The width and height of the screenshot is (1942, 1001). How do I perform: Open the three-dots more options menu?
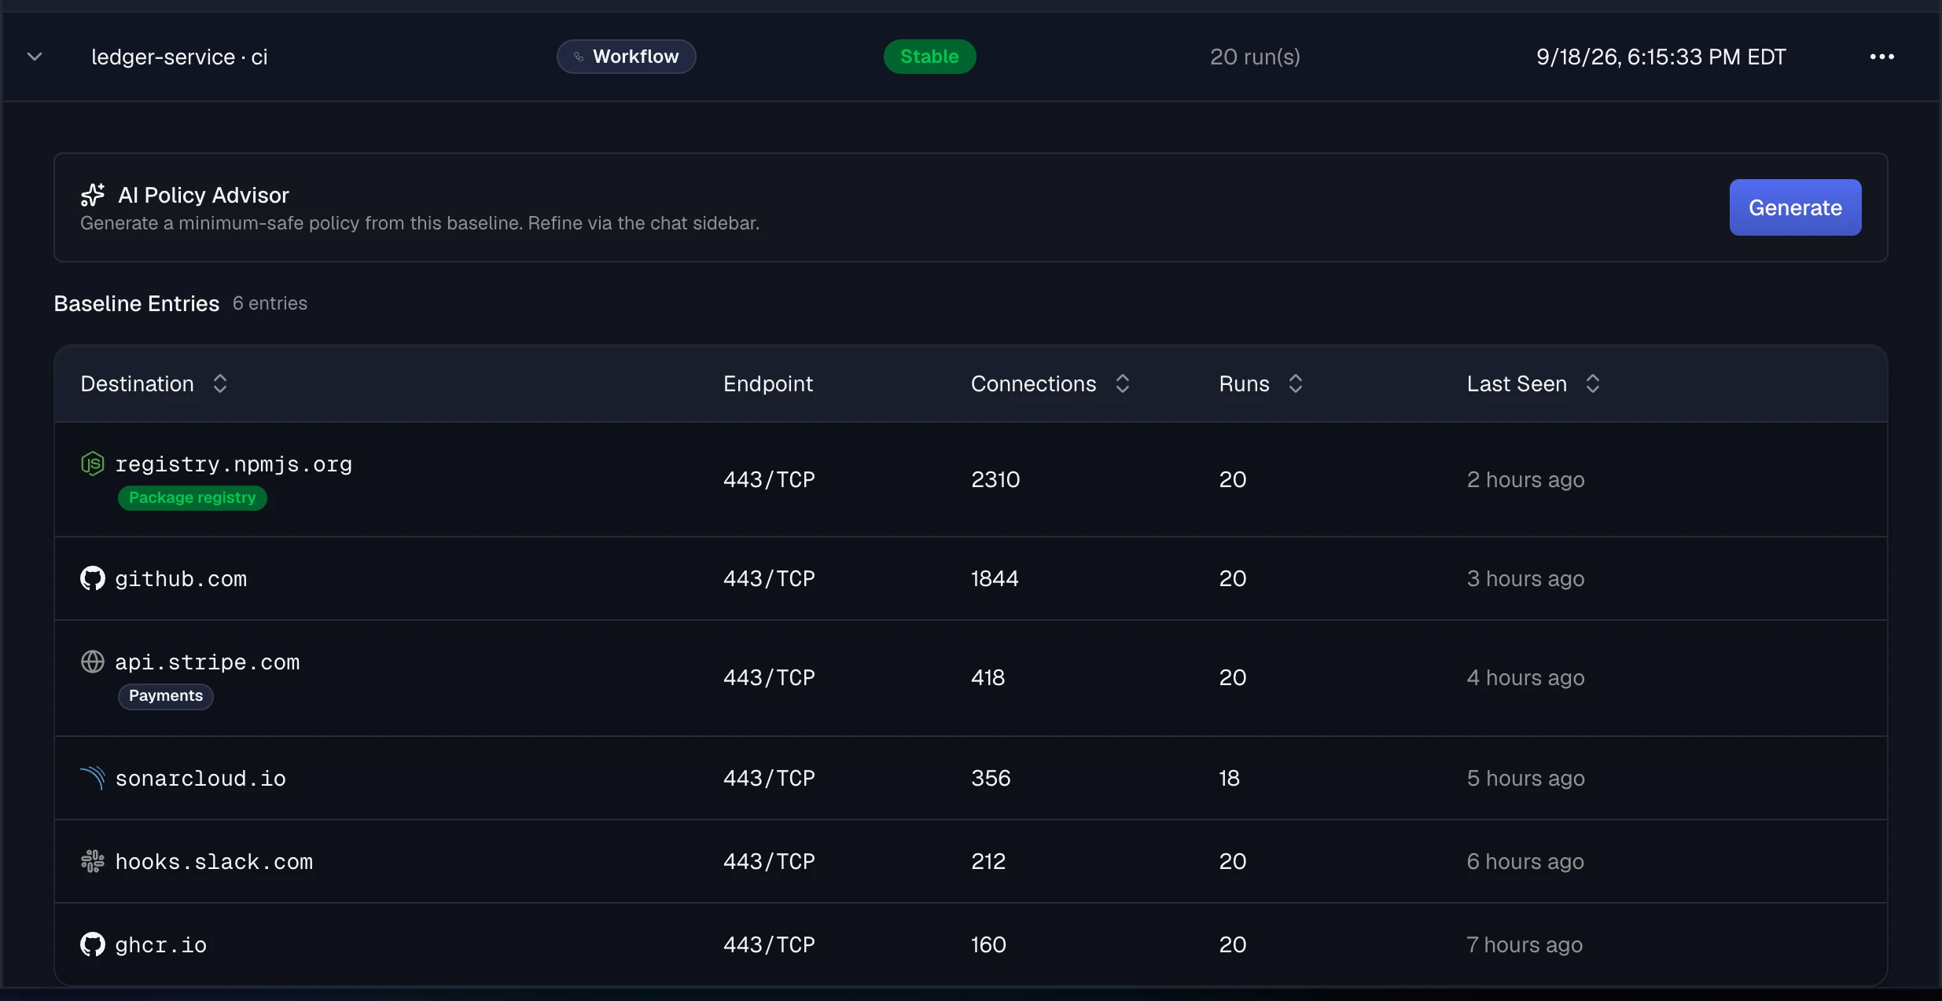pos(1881,57)
